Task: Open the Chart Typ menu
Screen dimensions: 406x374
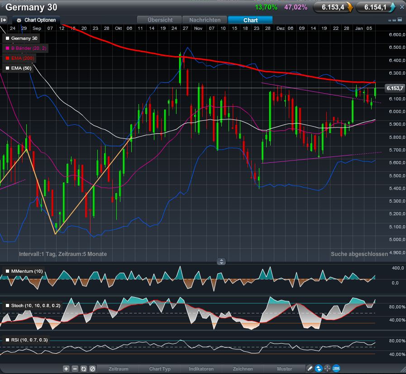Action: coord(160,369)
